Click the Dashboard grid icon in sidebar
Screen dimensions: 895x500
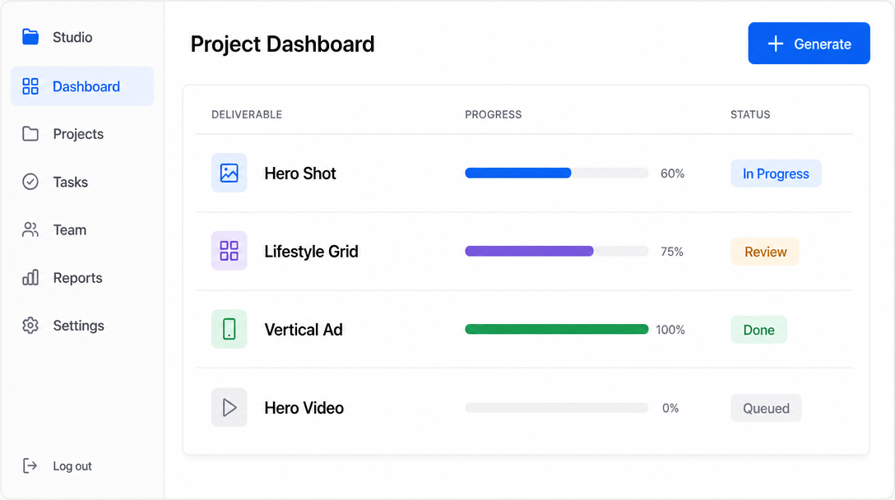click(30, 86)
